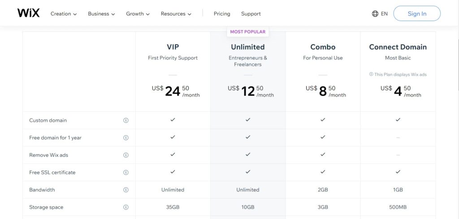Viewport: 459px width, 219px height.
Task: Click VIP checkmark for Free SSL certificate
Action: (173, 172)
